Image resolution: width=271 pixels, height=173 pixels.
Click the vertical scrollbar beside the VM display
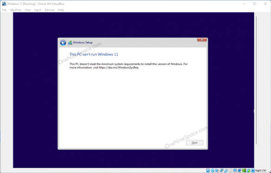point(256,80)
